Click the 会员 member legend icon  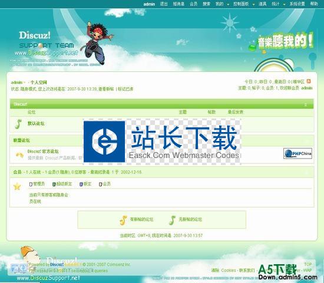[100, 184]
